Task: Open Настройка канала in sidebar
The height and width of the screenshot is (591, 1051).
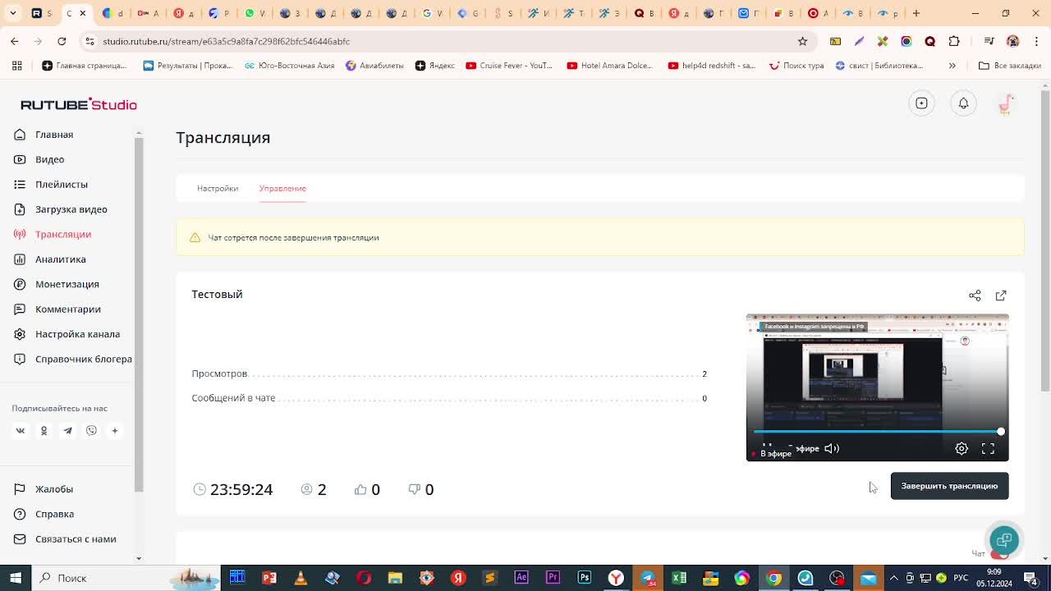Action: 67,334
